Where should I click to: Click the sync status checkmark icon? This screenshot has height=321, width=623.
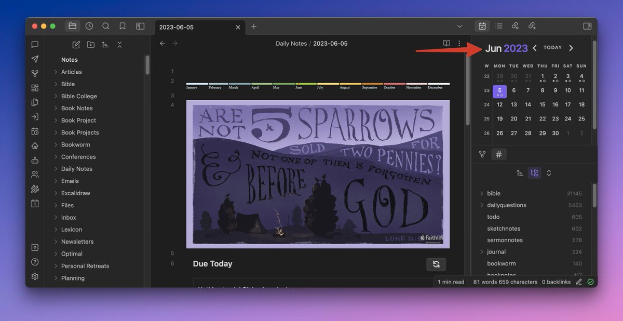(590, 282)
